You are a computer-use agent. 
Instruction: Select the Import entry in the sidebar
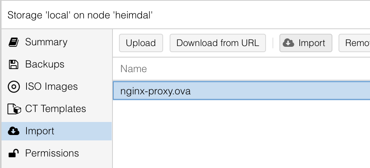[57, 131]
